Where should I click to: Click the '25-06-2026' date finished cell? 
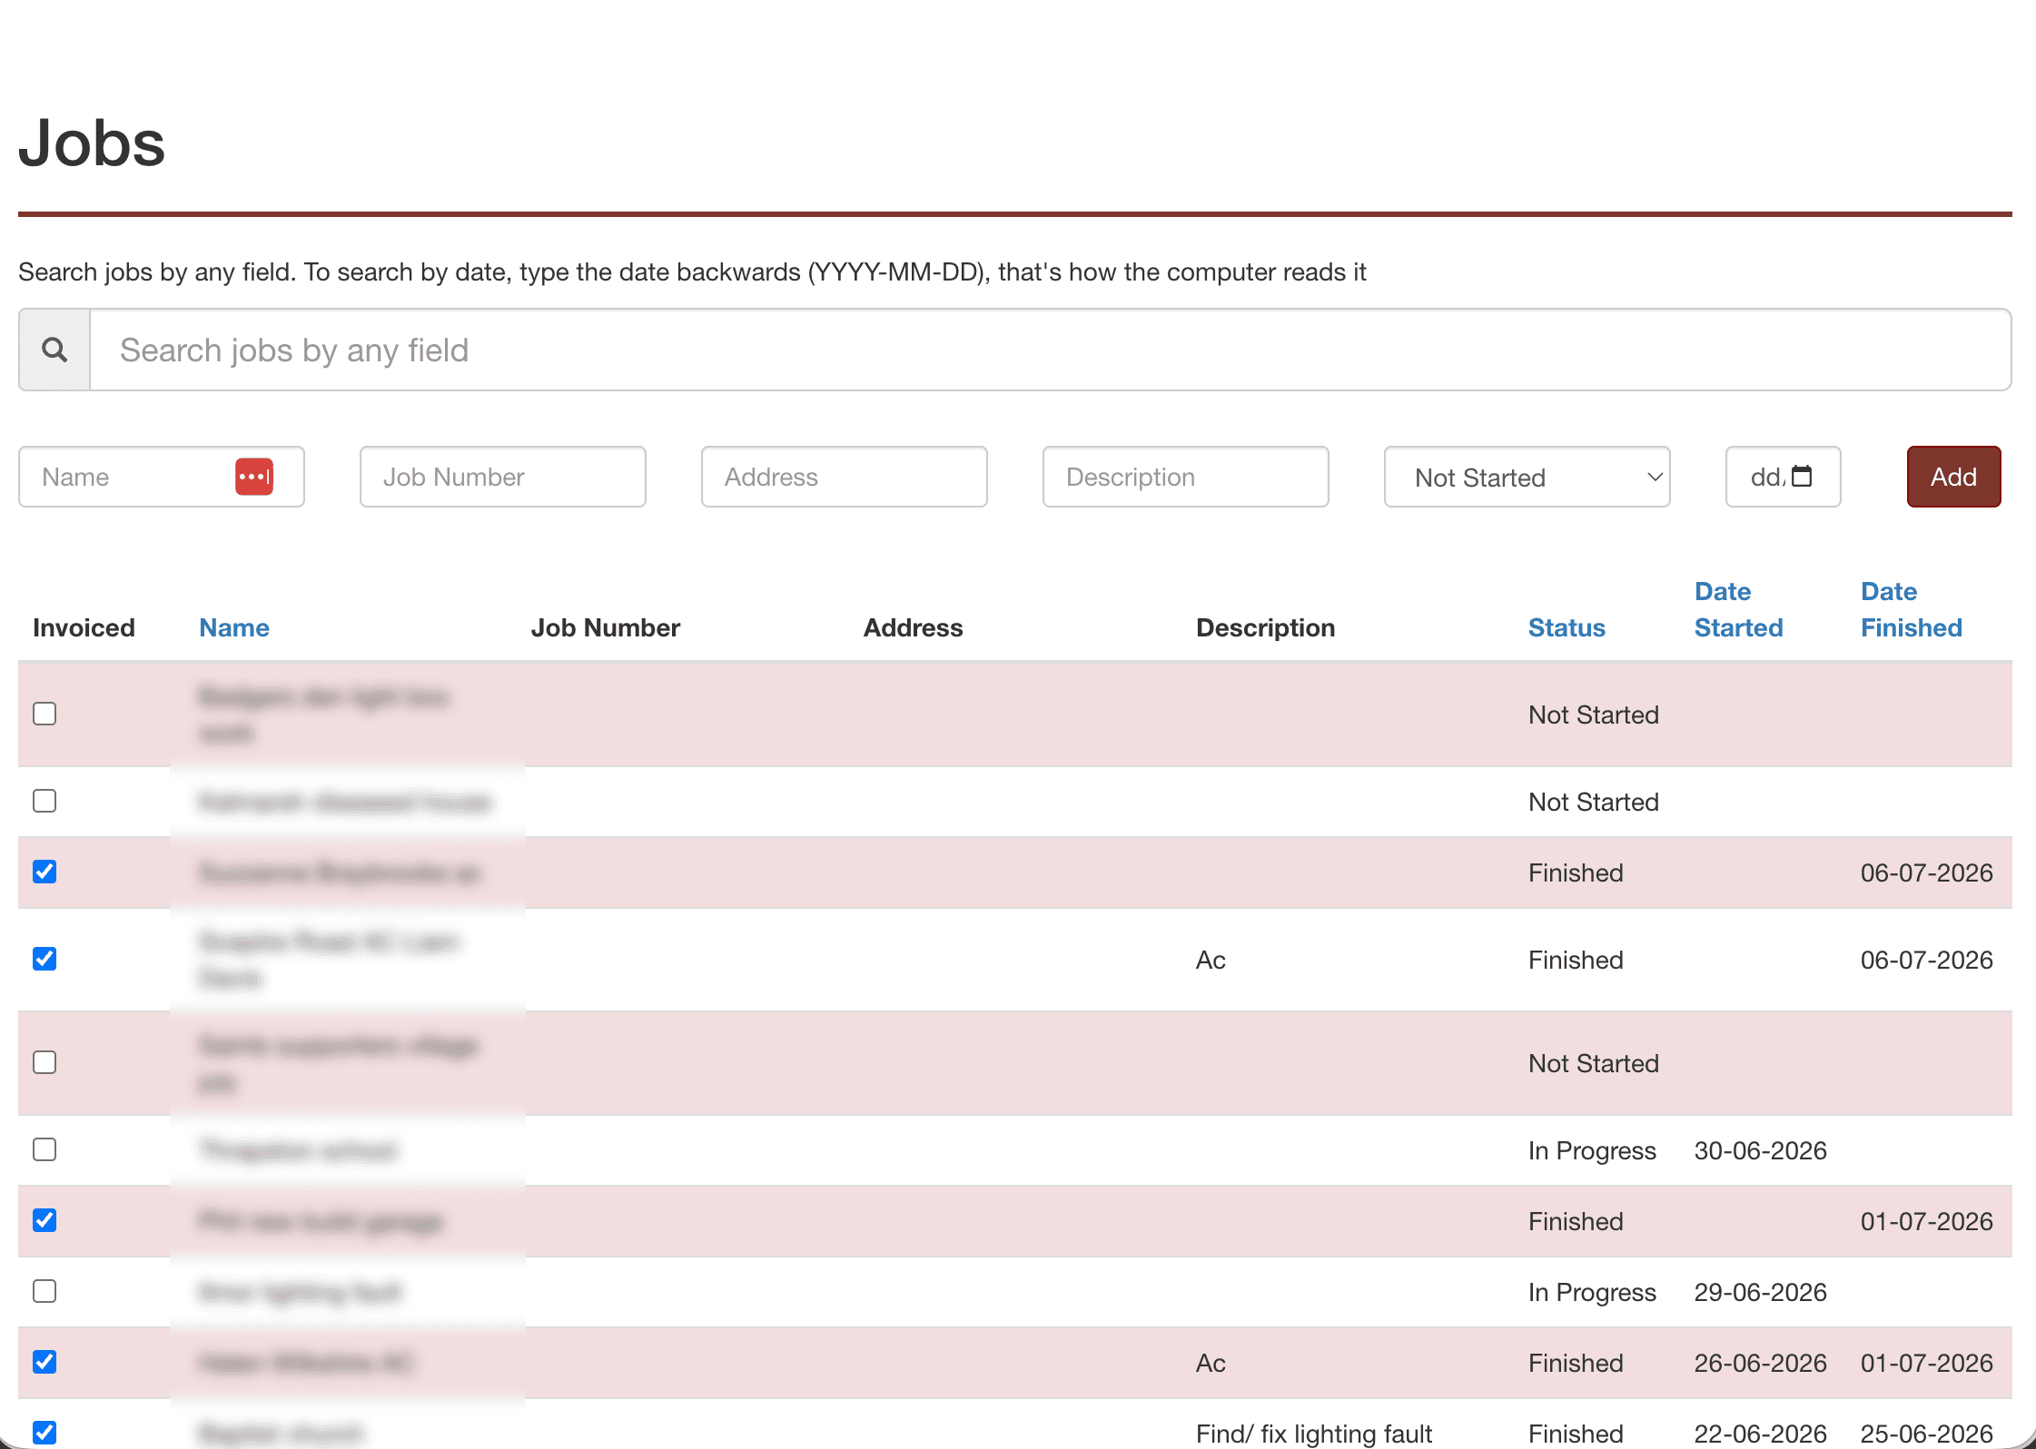pyautogui.click(x=1926, y=1434)
